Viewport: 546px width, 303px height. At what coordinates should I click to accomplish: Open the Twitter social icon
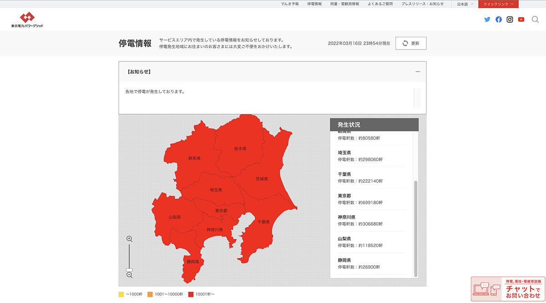pyautogui.click(x=487, y=20)
